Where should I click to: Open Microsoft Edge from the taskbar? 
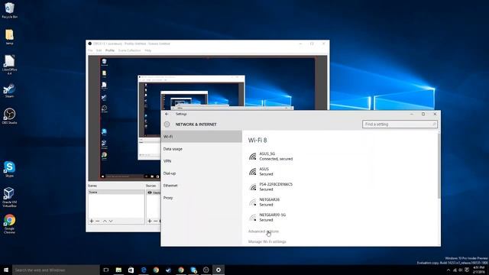pos(144,270)
